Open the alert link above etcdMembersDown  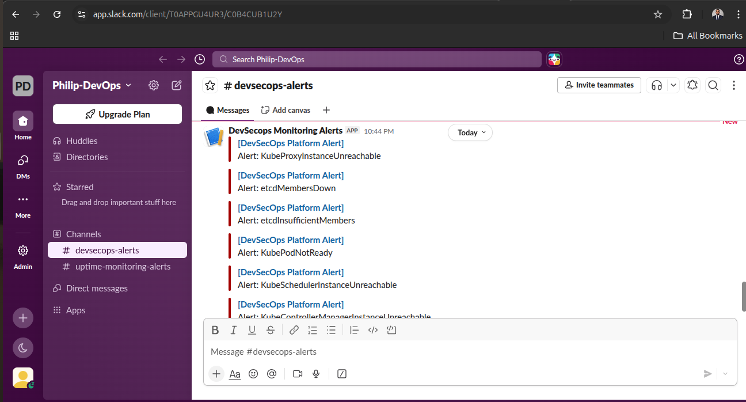pyautogui.click(x=291, y=175)
